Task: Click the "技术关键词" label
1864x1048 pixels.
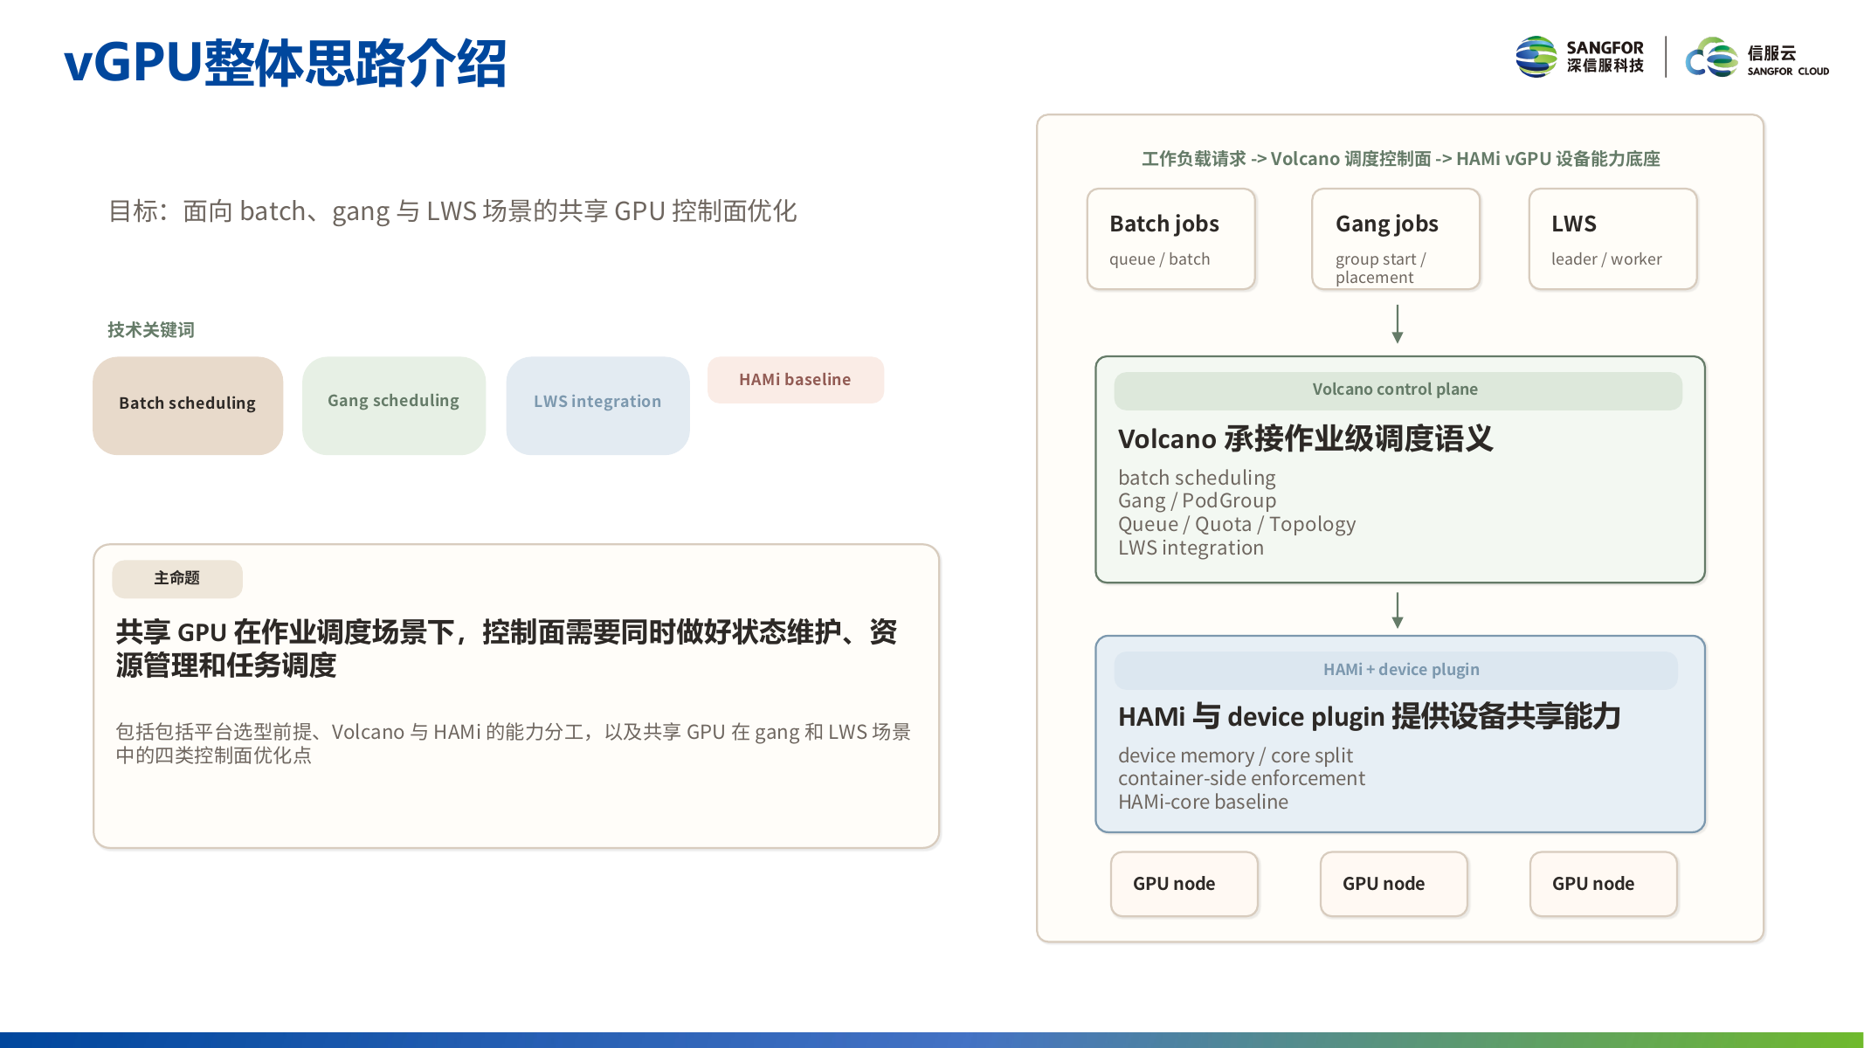Action: pos(151,330)
